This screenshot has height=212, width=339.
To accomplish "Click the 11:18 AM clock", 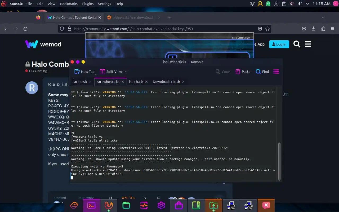I will pyautogui.click(x=322, y=4).
